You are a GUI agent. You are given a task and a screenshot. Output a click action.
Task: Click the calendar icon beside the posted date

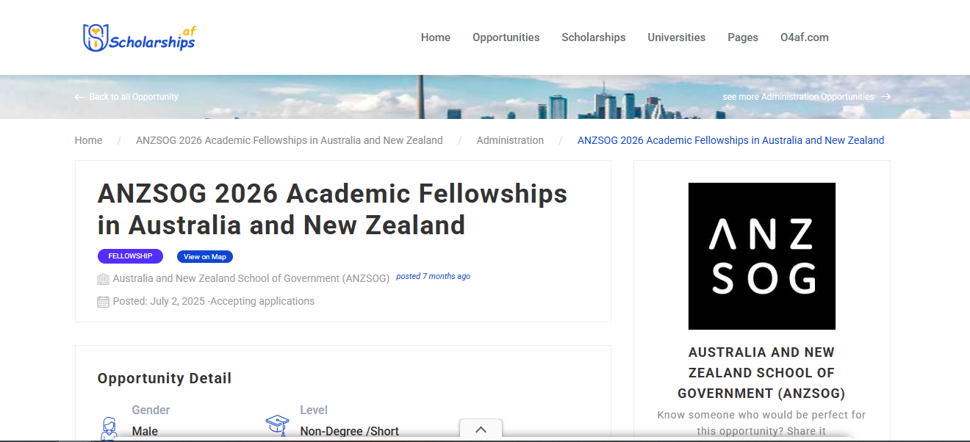click(x=103, y=302)
